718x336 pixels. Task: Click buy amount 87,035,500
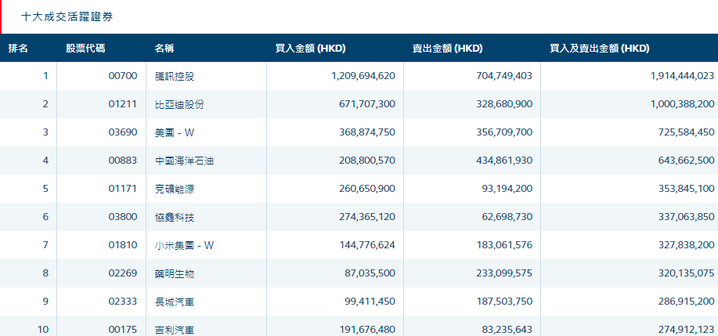[370, 273]
